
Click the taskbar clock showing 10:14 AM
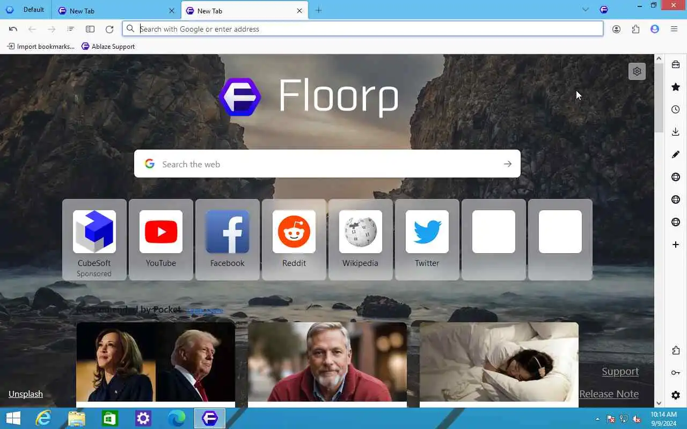tap(664, 418)
